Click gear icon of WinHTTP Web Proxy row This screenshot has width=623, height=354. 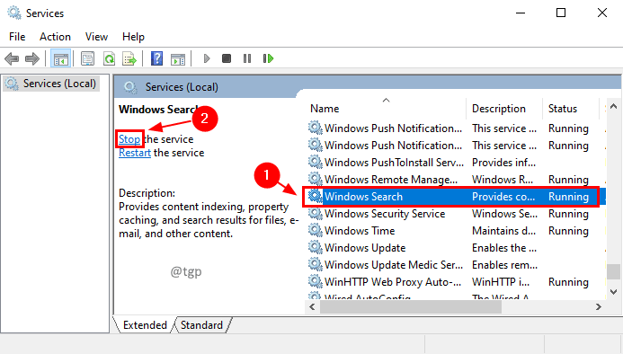pos(316,282)
